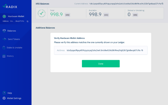The height and width of the screenshot is (105, 168).
Task: Click the Hardware Wallet avatar icon
Action: (x=4, y=16)
